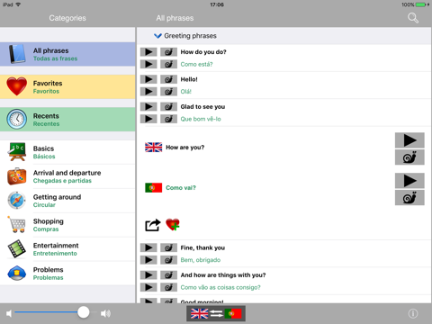
Task: Play 'Como está?' slowly with snail icon
Action: pyautogui.click(x=168, y=64)
